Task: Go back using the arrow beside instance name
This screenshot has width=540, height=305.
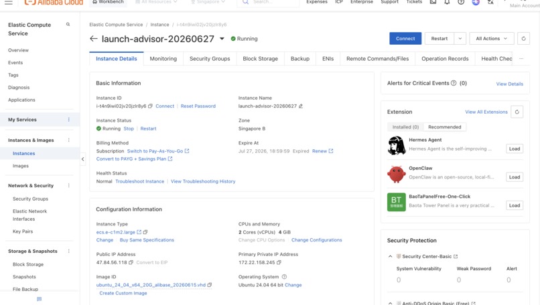Action: tap(93, 39)
